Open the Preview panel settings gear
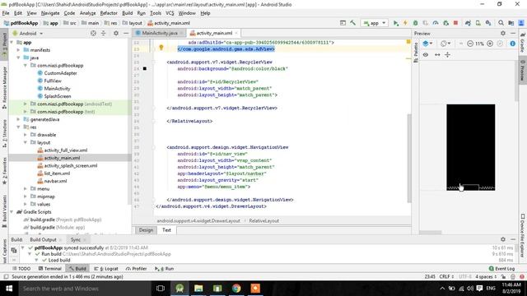Viewport: 527px width, 296px height. [x=503, y=33]
